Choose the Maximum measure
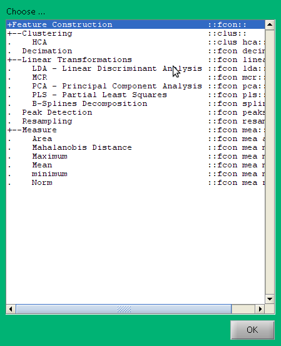281x346 pixels. (x=136, y=156)
